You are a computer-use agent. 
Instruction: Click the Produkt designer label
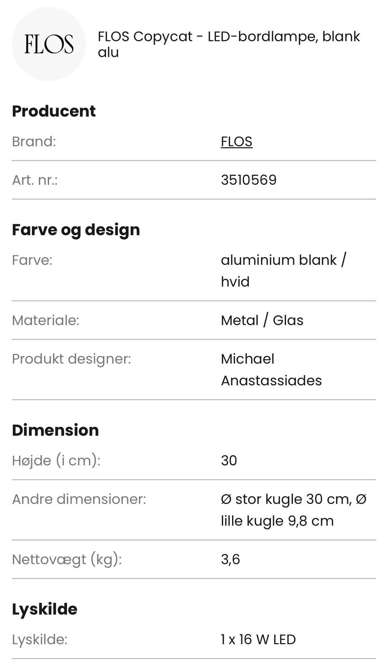point(72,359)
